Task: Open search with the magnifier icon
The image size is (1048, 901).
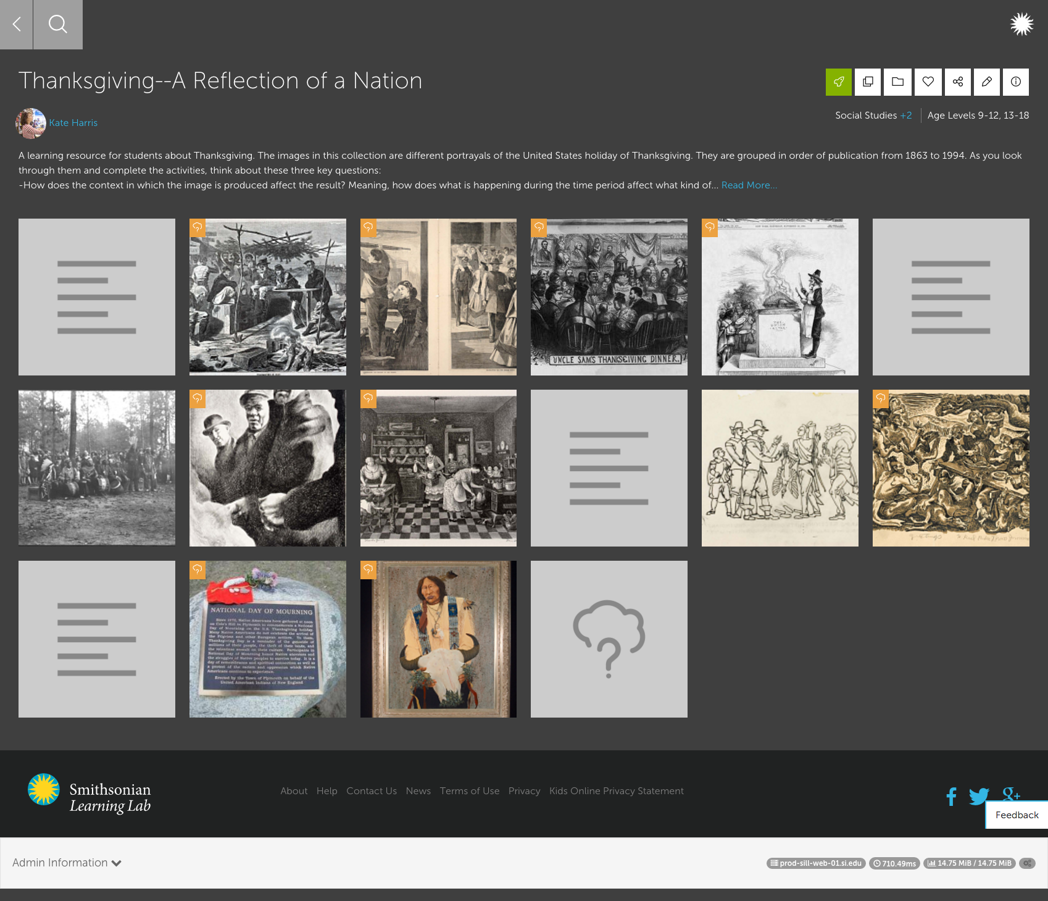Action: click(58, 25)
